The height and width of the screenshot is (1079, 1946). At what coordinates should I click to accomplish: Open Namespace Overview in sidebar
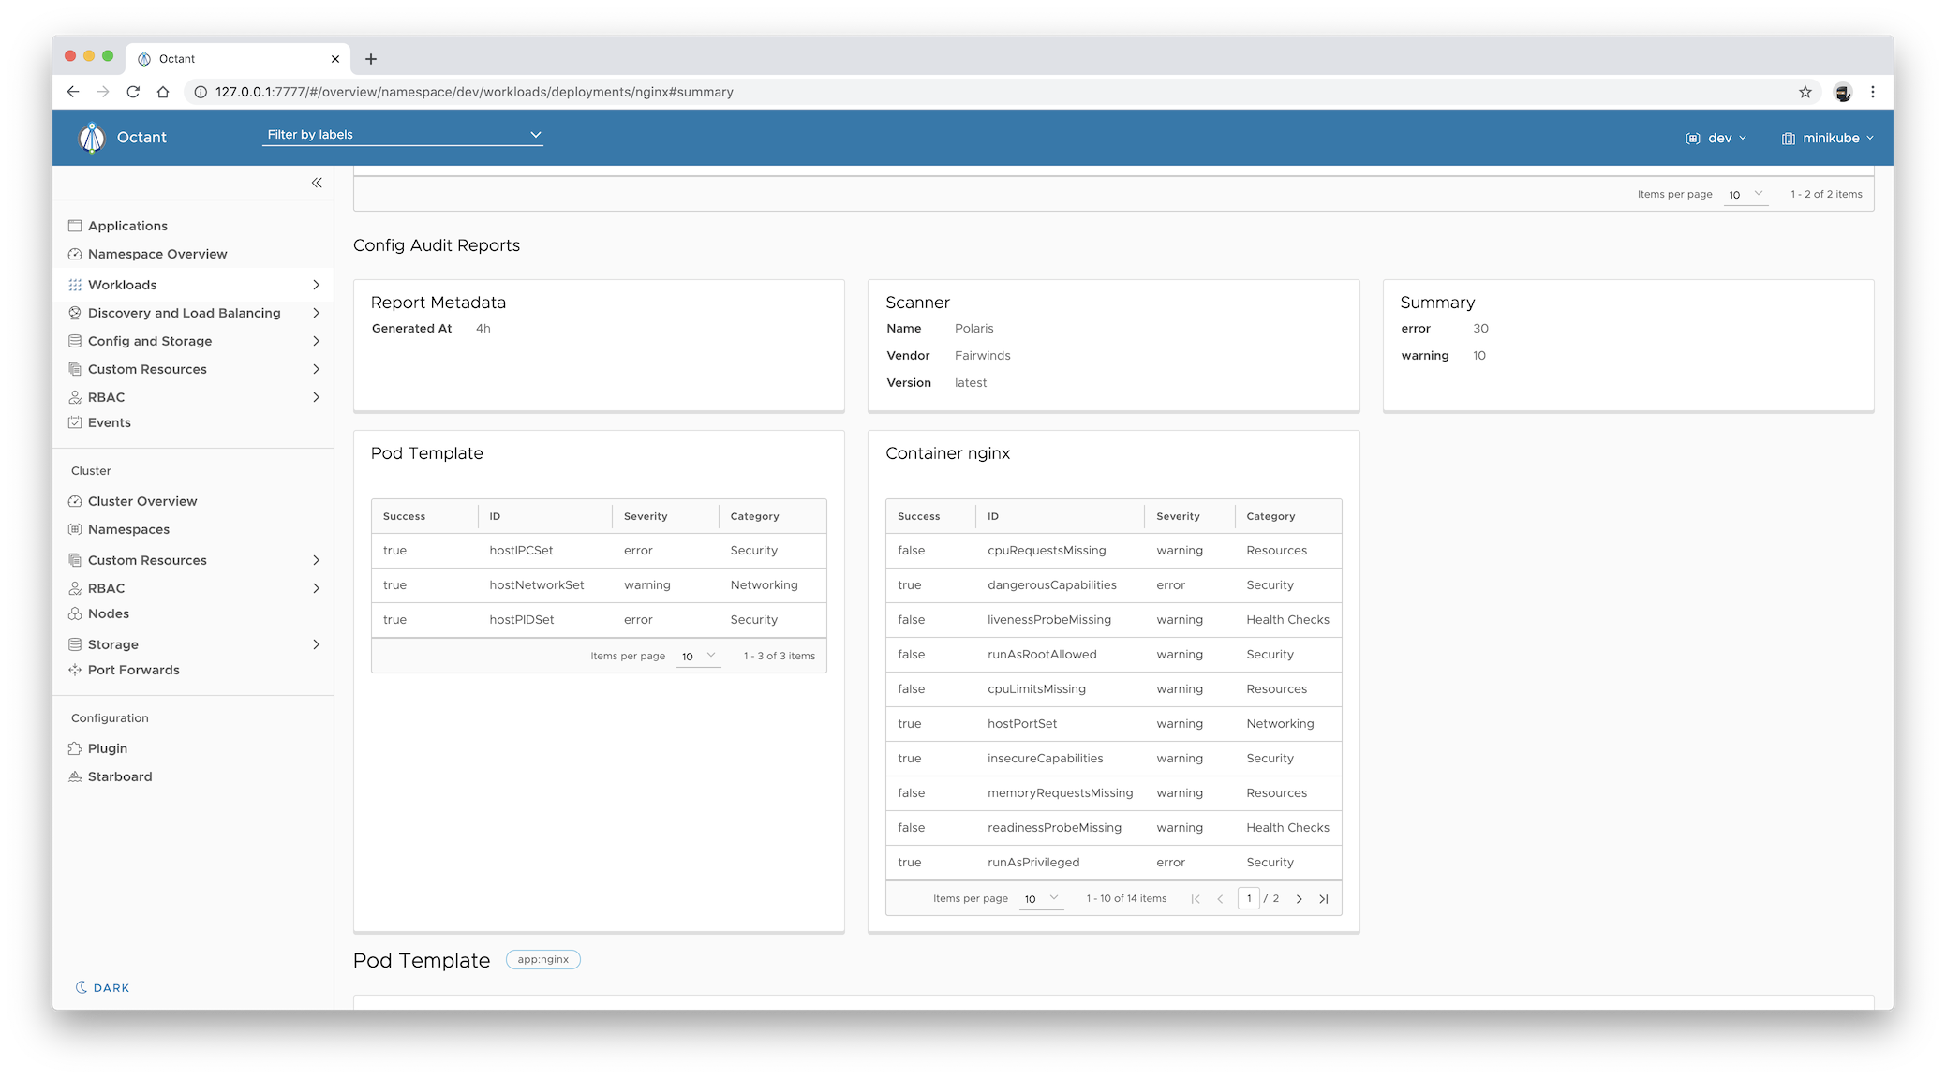coord(156,254)
